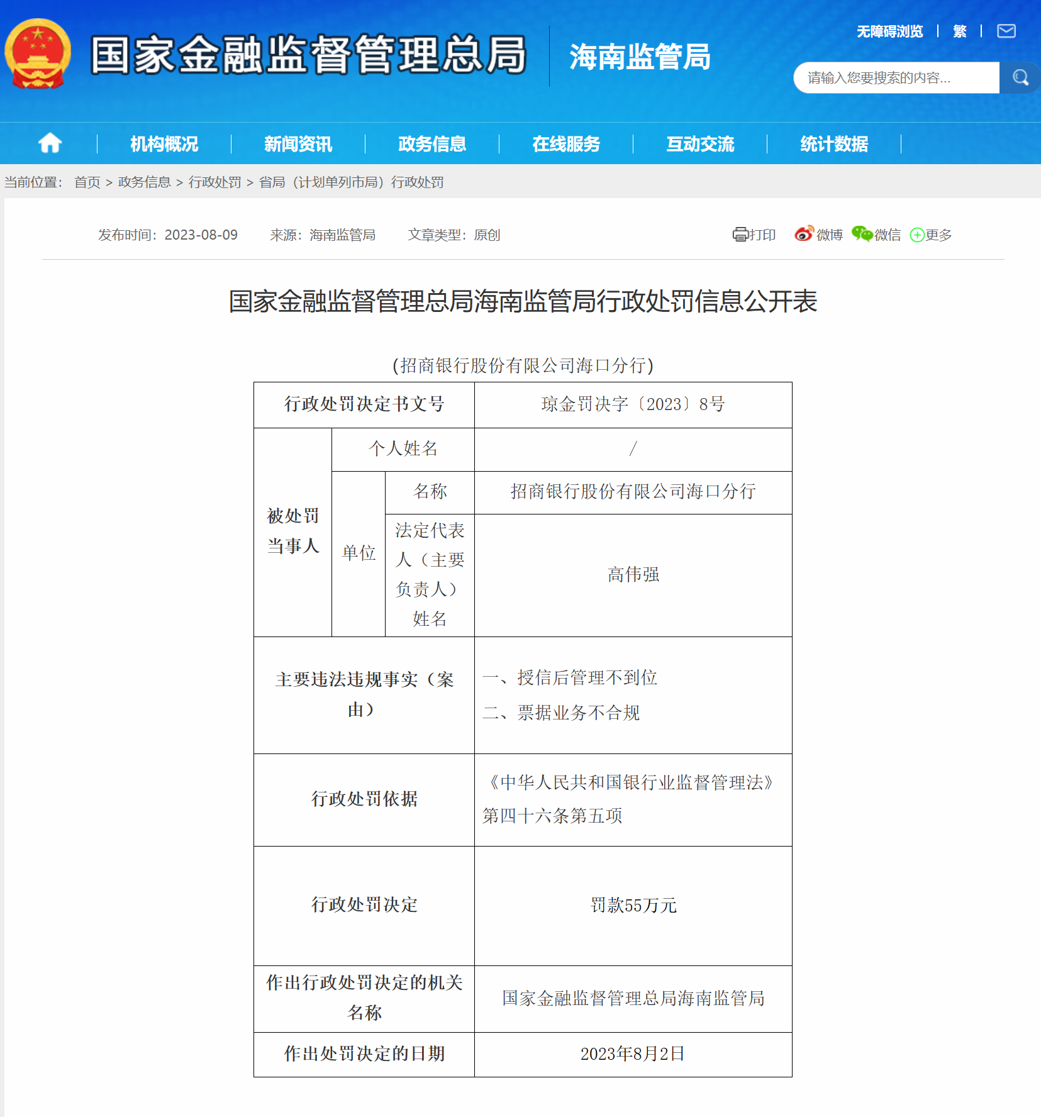
Task: Click cell 罚款55万元
Action: (633, 906)
